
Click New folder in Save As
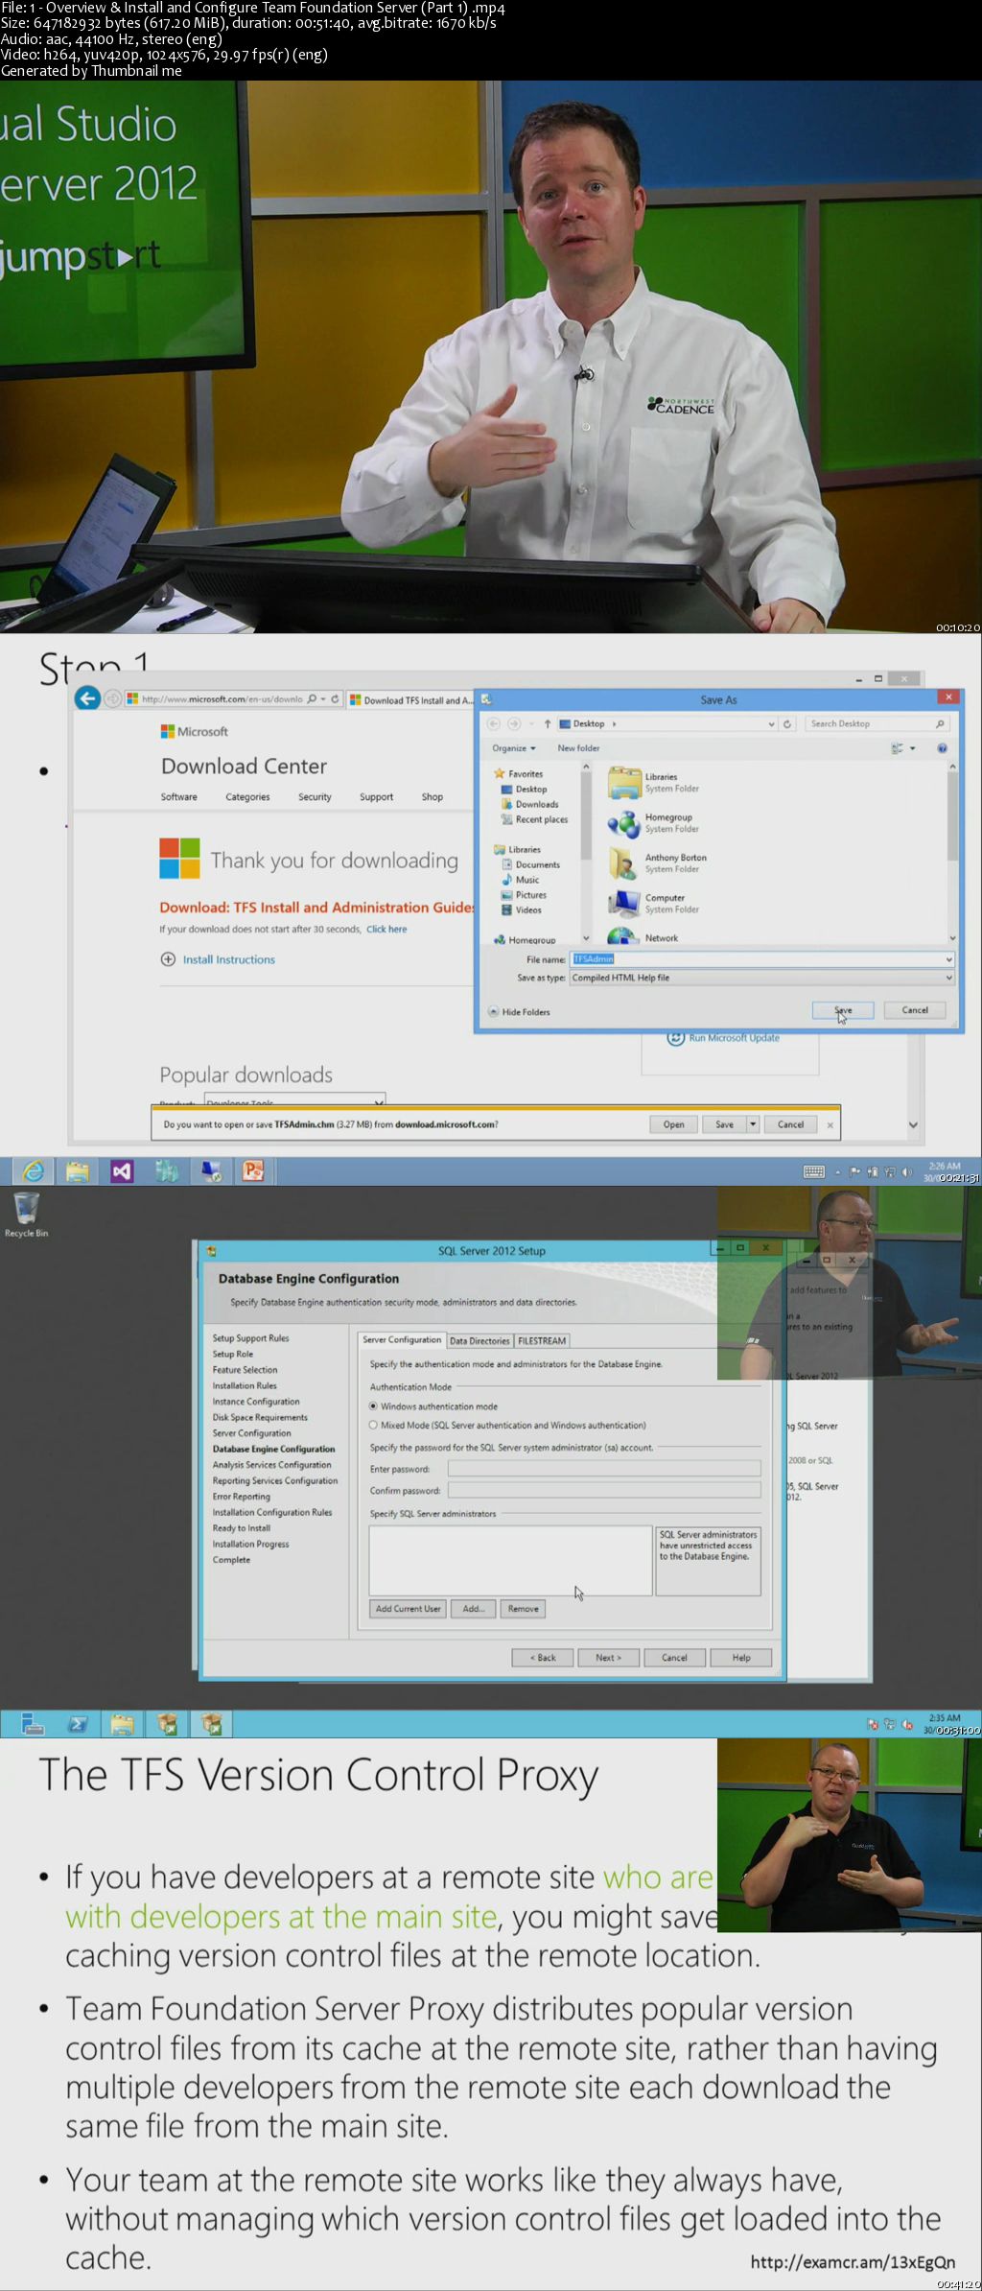coord(578,748)
